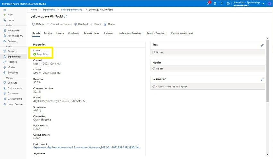Select the Child runs tab
Image resolution: width=273 pixels, height=159 pixels.
(73, 33)
